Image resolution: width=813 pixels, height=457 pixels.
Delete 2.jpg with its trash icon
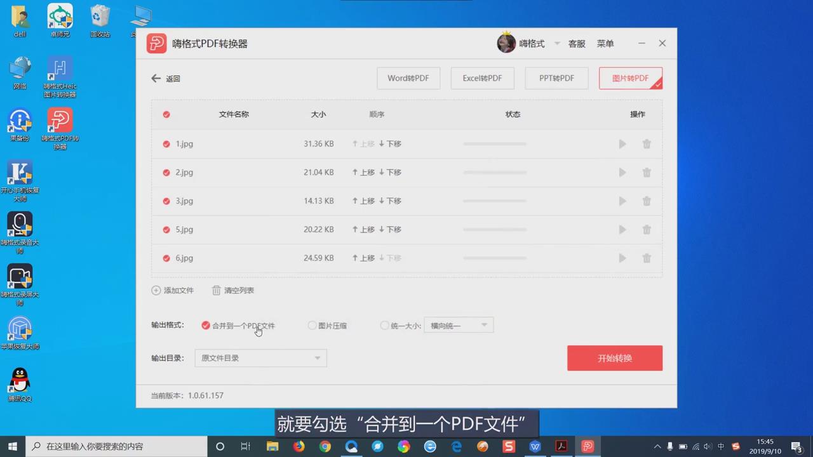pyautogui.click(x=647, y=173)
